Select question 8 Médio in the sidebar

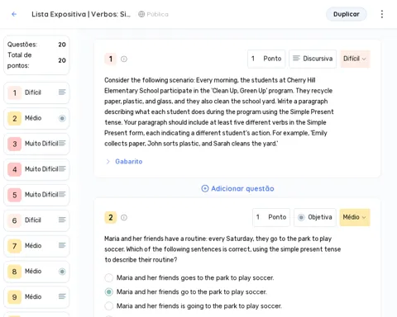coord(36,272)
